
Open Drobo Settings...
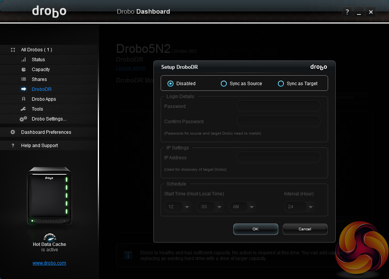click(49, 119)
